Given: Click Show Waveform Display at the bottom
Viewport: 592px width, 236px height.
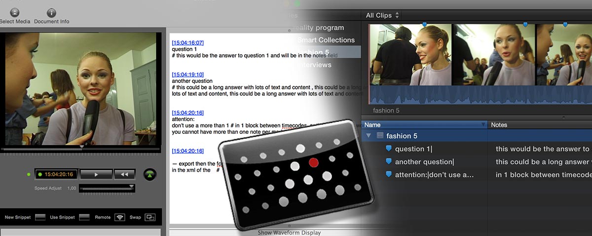Looking at the screenshot, I should (x=289, y=233).
